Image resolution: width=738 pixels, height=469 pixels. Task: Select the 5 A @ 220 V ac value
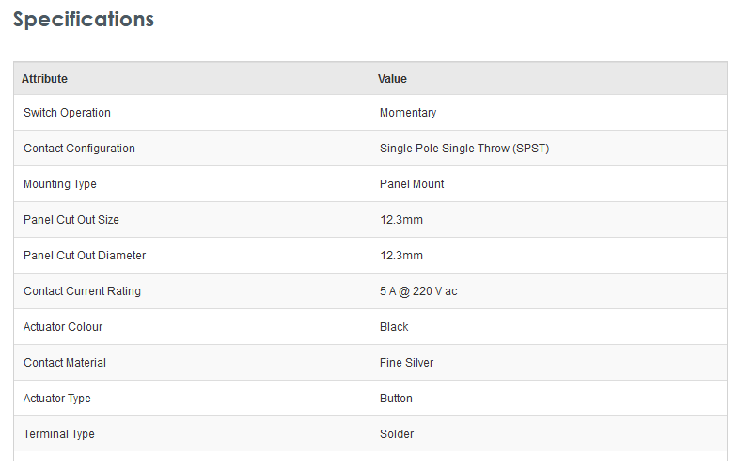[x=418, y=291]
